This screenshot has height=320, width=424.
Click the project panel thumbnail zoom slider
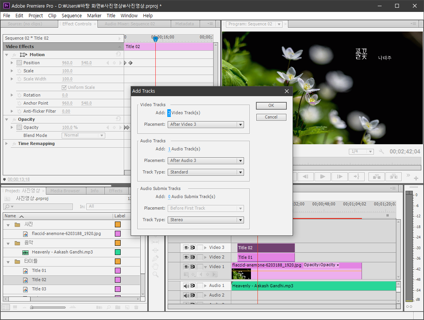[x=48, y=307]
